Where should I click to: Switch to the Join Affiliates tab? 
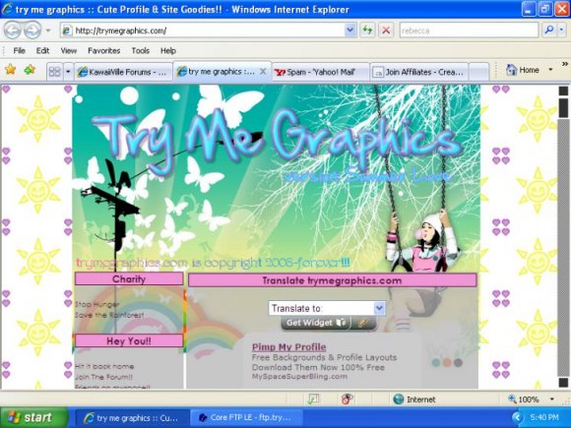point(419,72)
